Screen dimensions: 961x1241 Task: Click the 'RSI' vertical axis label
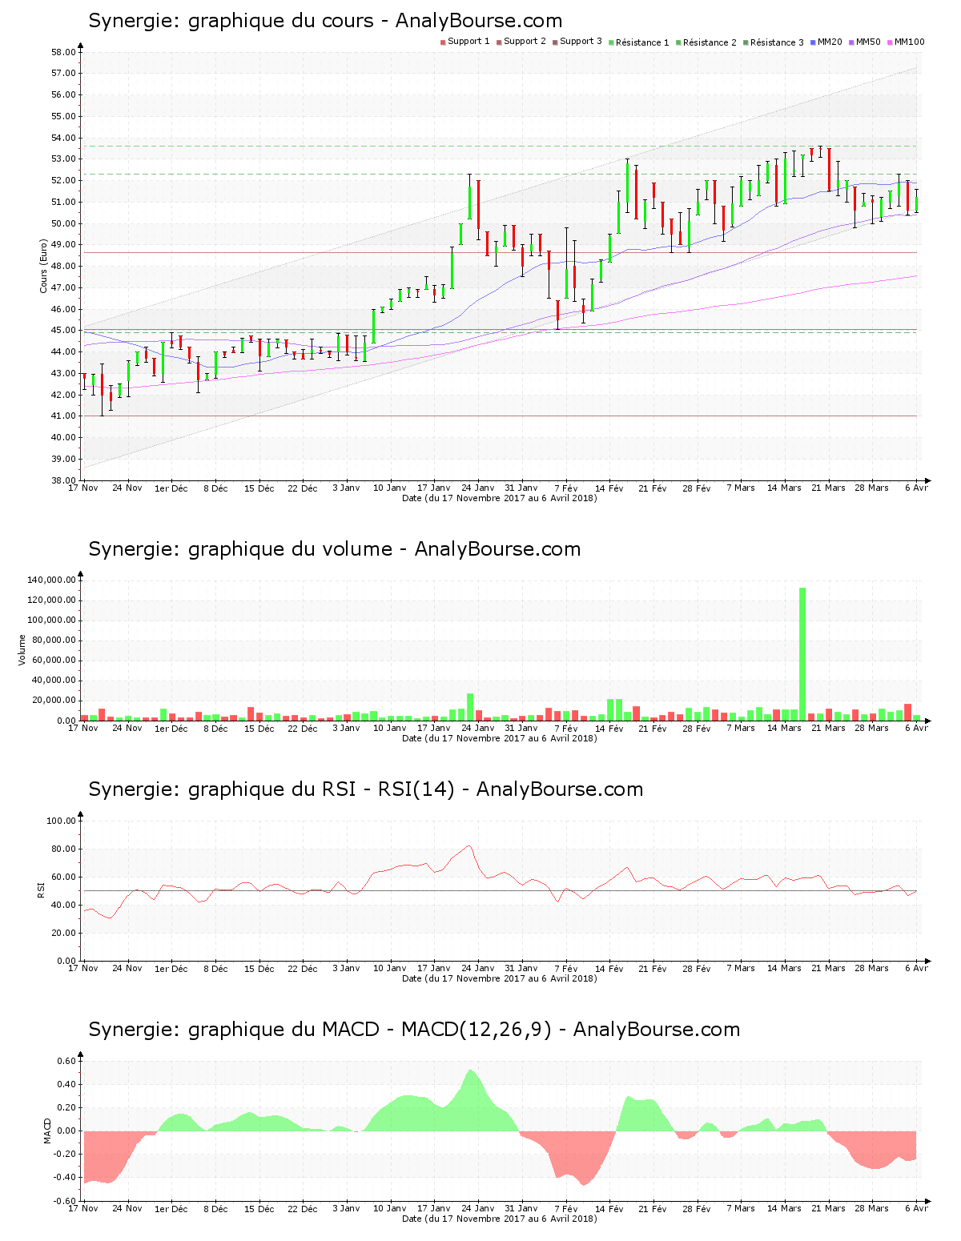point(40,890)
